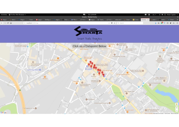The image size is (179, 127).
Task: Open a new browser tab
Action: [x=177, y=20]
